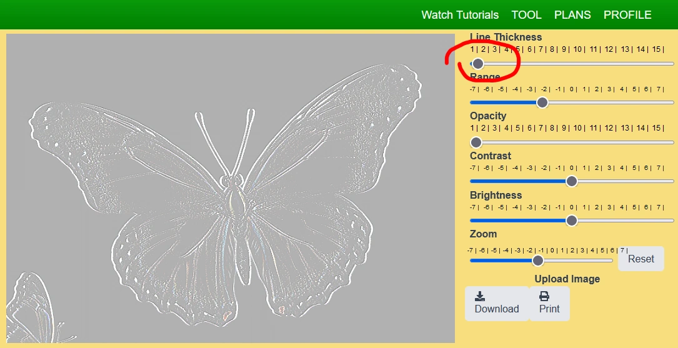Click the Download arrow icon
The height and width of the screenshot is (348, 678).
point(480,296)
